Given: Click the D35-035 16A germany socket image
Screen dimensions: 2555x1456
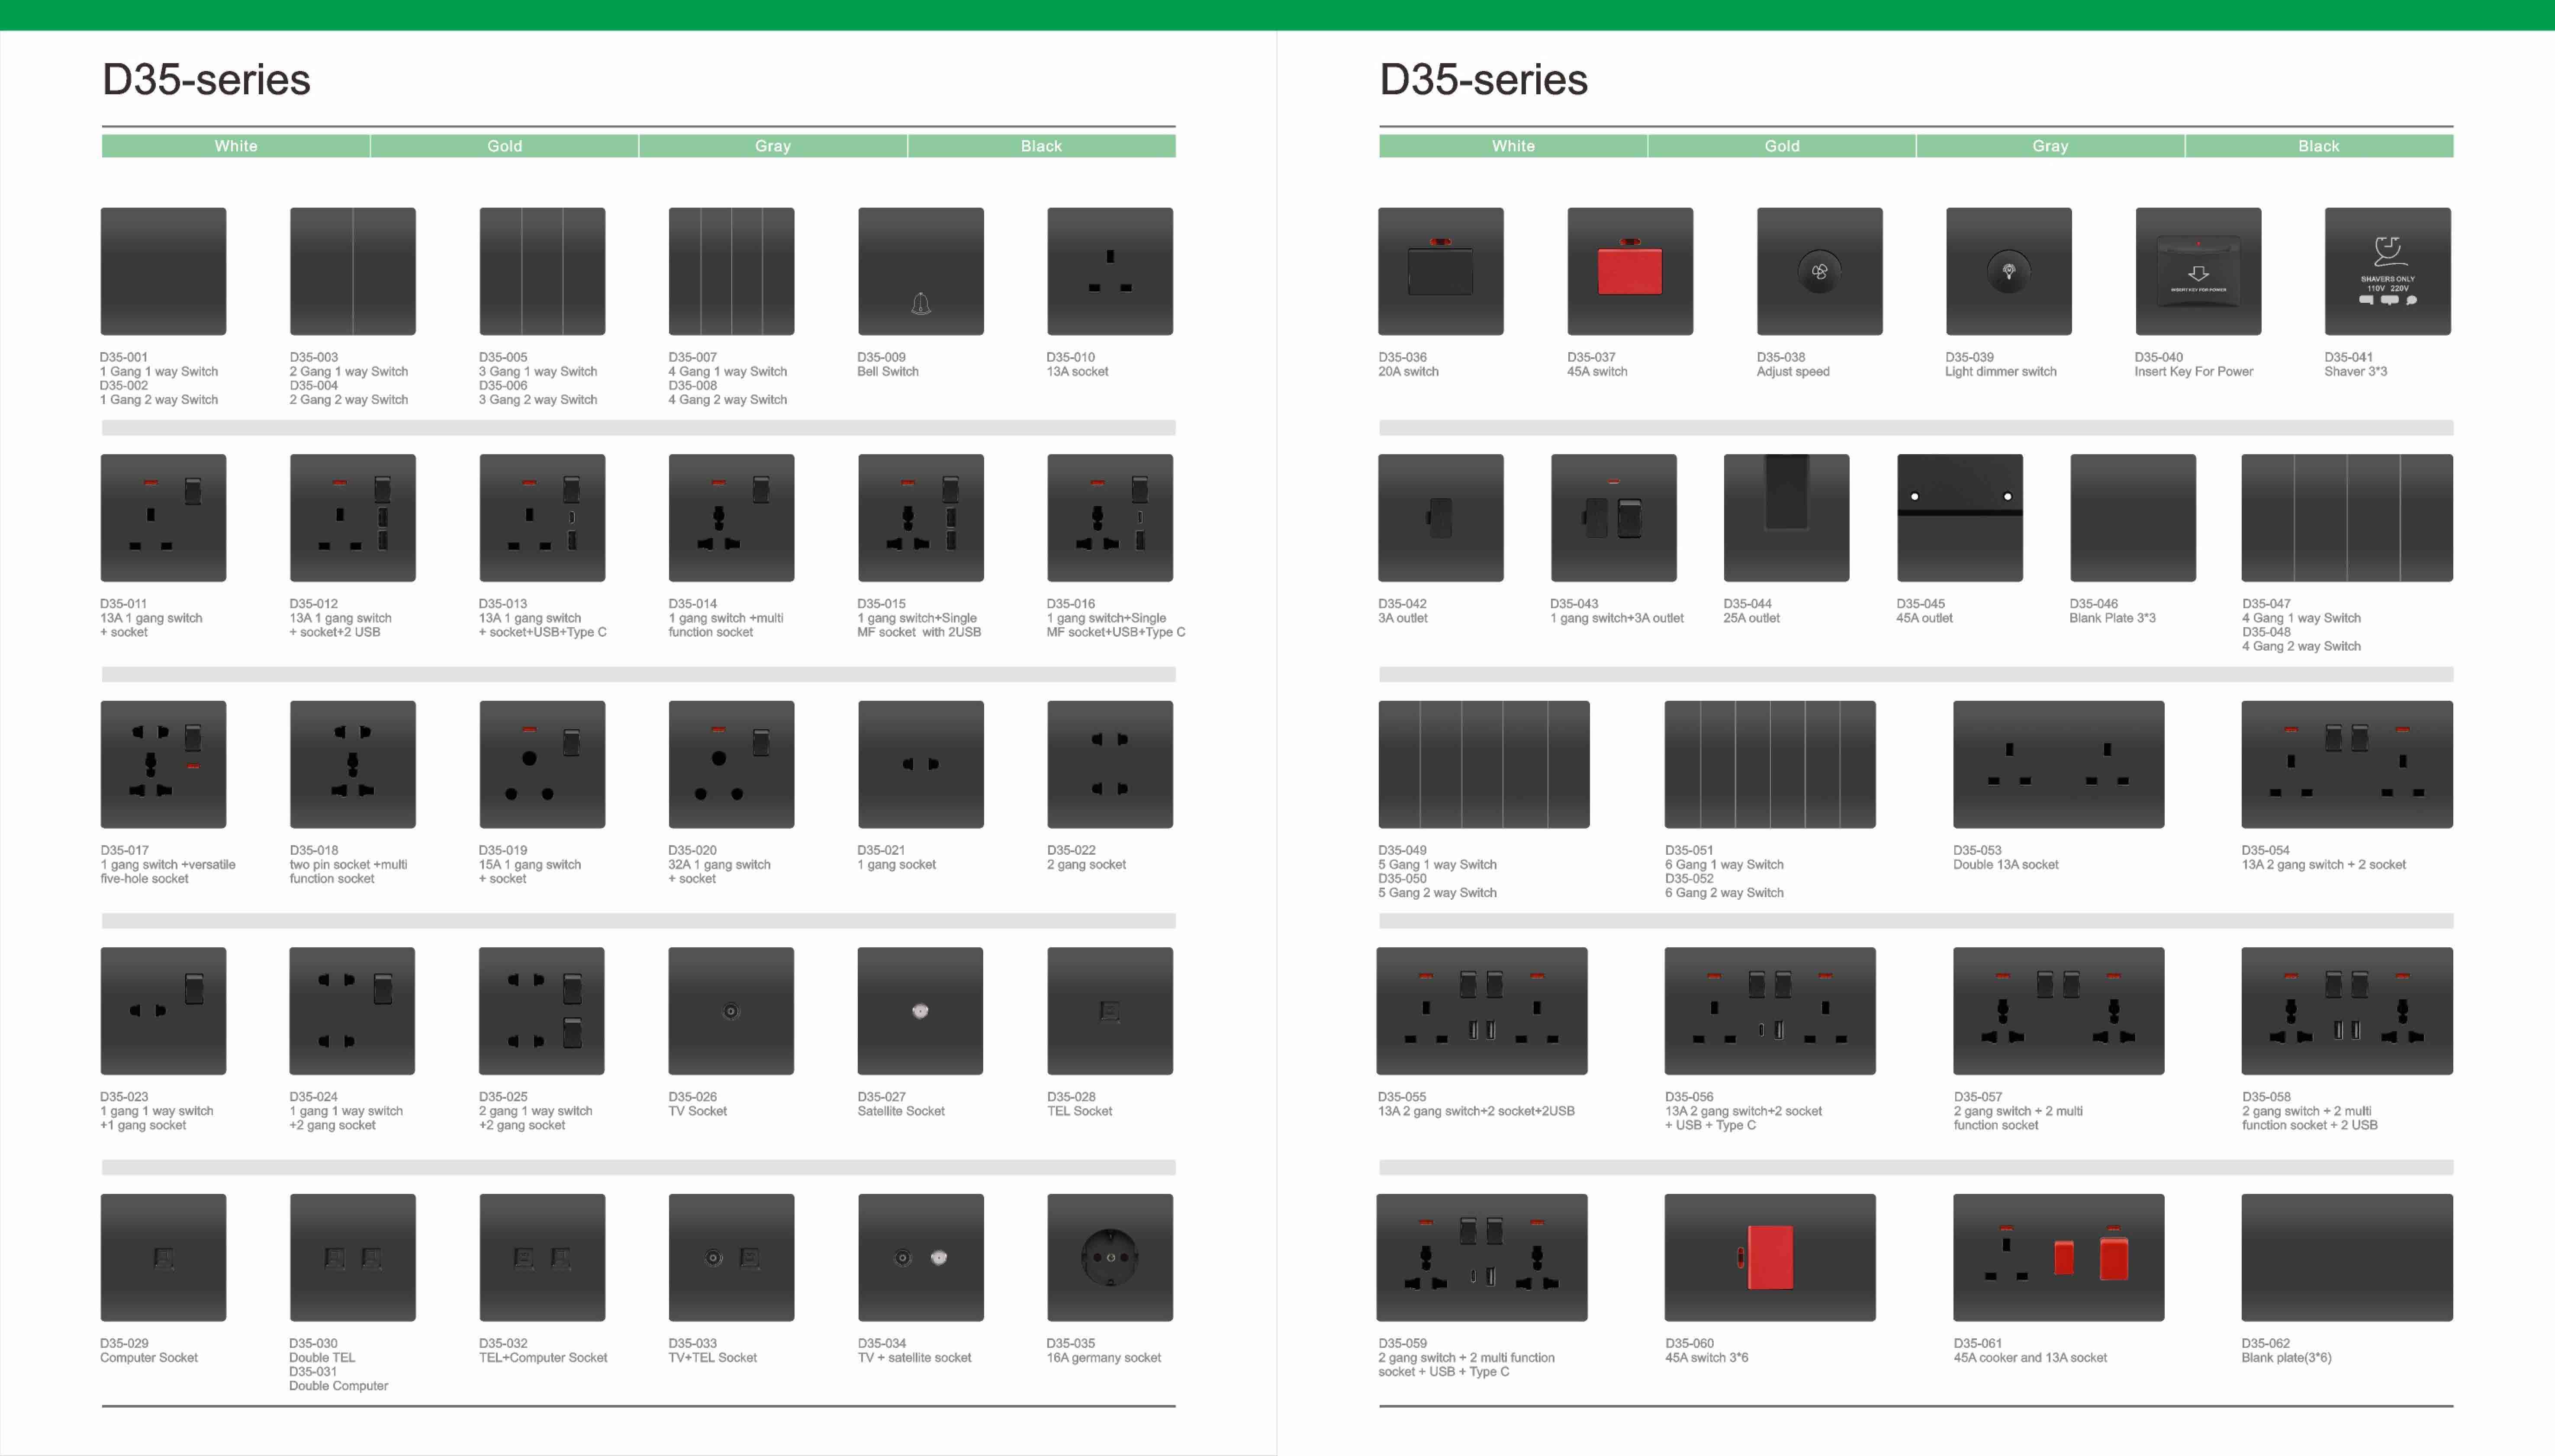Looking at the screenshot, I should [1110, 1257].
